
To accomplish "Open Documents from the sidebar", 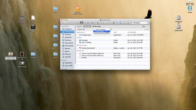I will pos(68,43).
